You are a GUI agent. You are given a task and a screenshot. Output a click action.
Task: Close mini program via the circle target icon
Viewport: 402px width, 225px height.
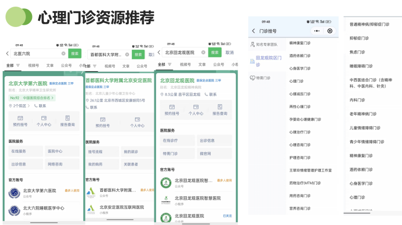330,31
